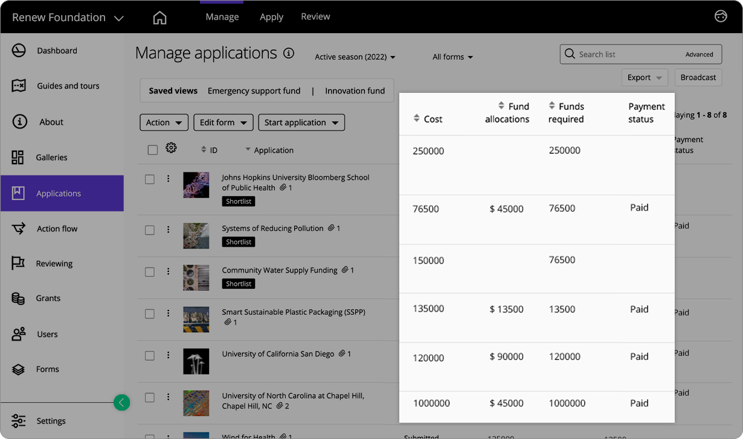
Task: Click the Broadcast button
Action: (x=698, y=77)
